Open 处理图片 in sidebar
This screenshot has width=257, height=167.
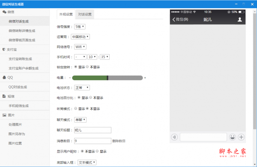25,125
